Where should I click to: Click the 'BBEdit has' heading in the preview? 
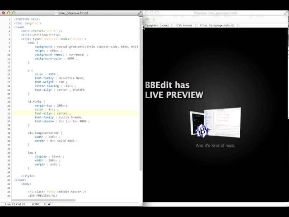click(168, 85)
